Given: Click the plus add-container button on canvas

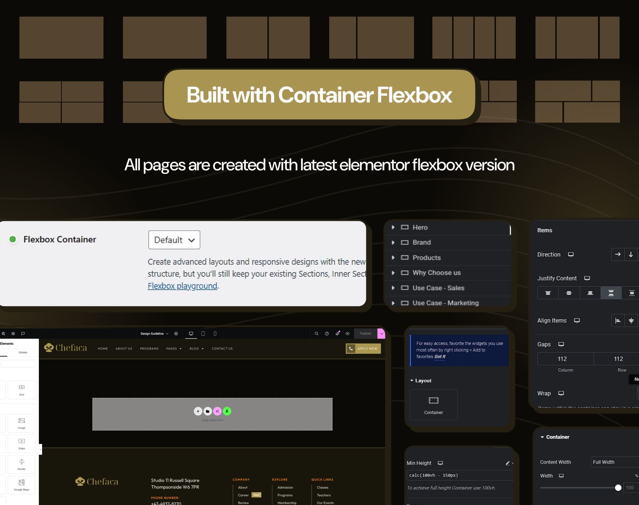Looking at the screenshot, I should pos(198,411).
